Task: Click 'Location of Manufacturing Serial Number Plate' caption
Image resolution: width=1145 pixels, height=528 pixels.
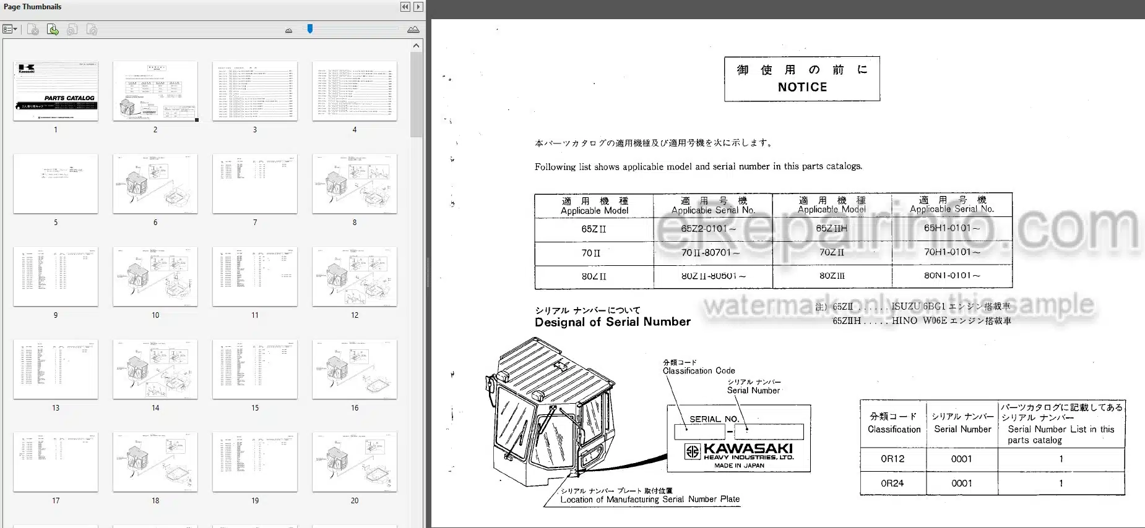Action: (x=650, y=500)
